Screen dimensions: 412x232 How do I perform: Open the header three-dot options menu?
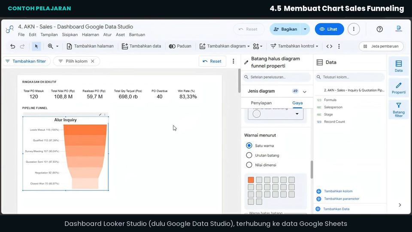tap(354, 29)
